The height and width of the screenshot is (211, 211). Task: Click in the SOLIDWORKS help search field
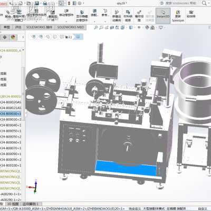pos(181,3)
